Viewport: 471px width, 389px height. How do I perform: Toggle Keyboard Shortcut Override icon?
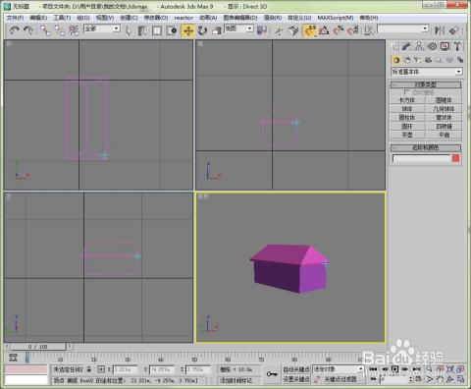click(293, 30)
